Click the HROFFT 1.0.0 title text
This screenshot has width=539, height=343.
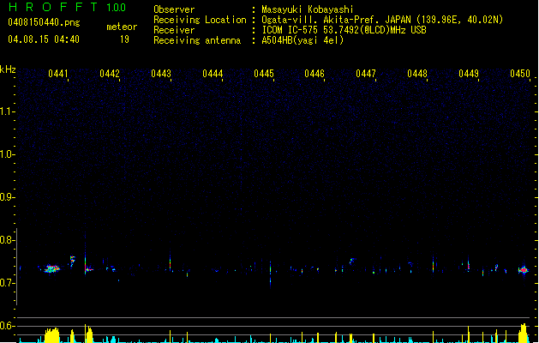pyautogui.click(x=68, y=7)
